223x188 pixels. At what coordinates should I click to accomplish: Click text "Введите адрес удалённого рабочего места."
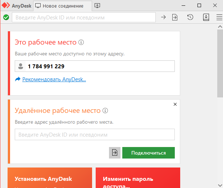click(x=64, y=122)
